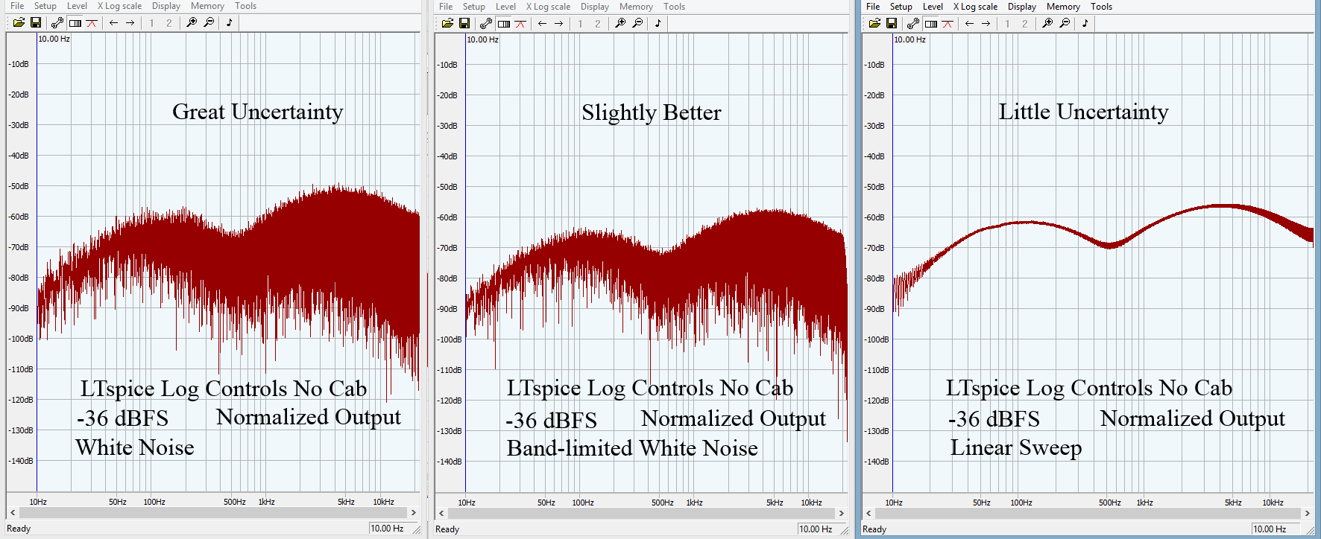Click music note icon in Great Uncertainty window
The height and width of the screenshot is (539, 1321).
click(230, 22)
